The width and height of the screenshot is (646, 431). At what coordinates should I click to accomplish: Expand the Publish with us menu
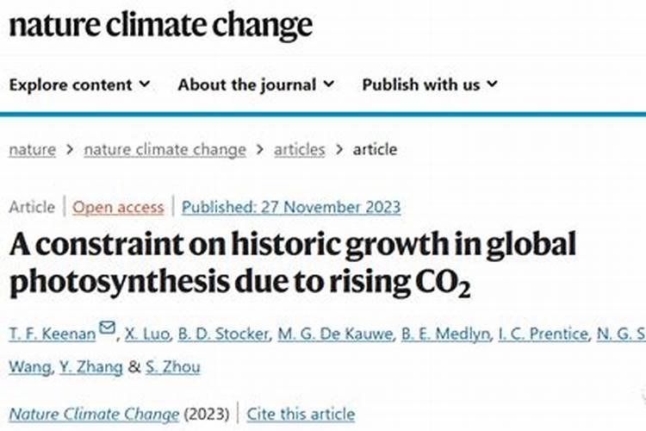coord(430,84)
